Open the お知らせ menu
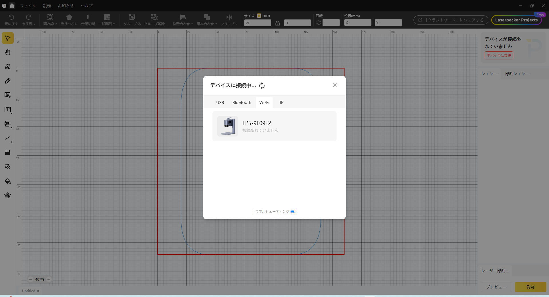Screen dimensions: 549x297 (x=66, y=6)
